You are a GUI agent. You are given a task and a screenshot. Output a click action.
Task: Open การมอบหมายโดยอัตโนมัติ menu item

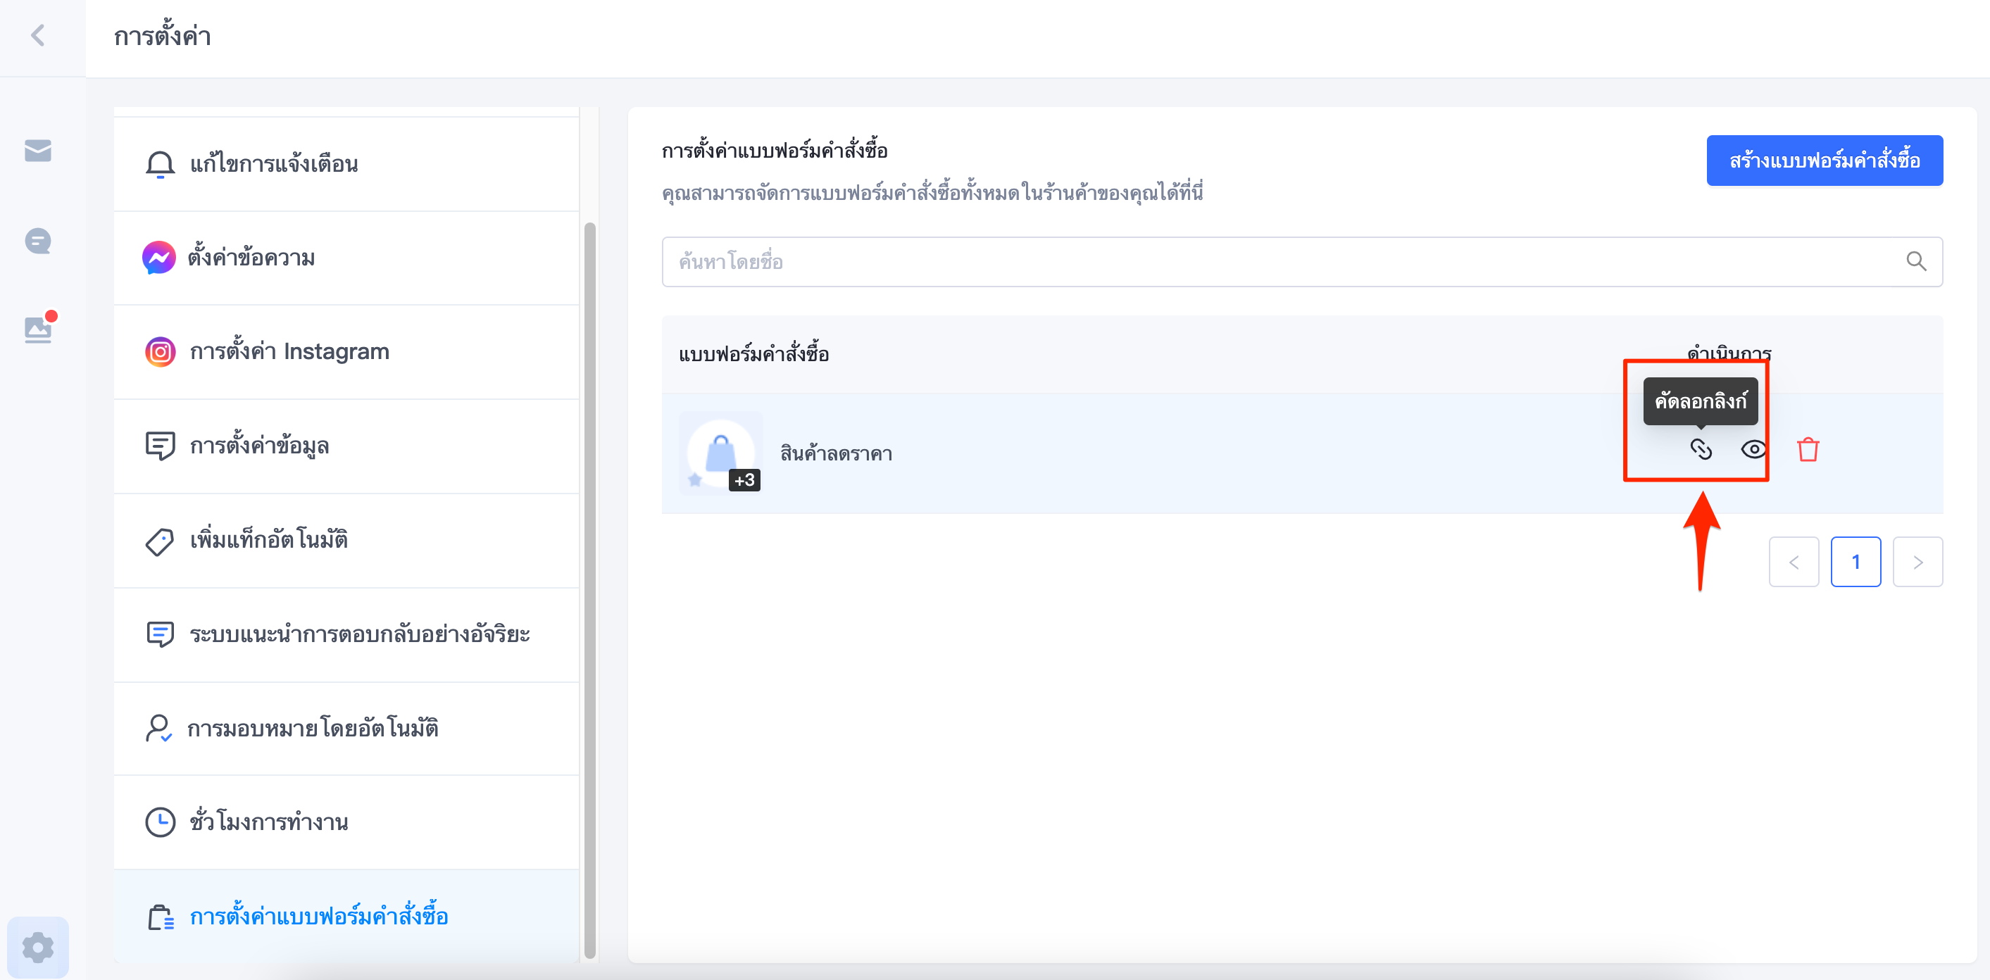pyautogui.click(x=346, y=729)
